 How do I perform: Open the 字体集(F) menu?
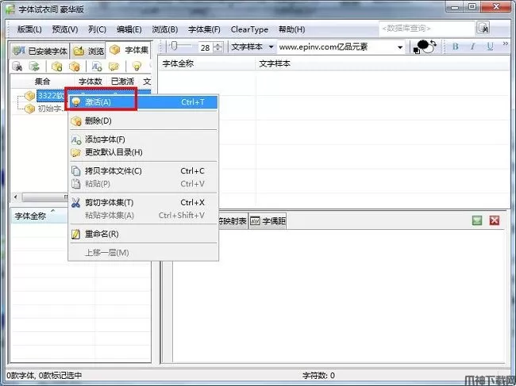pos(204,29)
